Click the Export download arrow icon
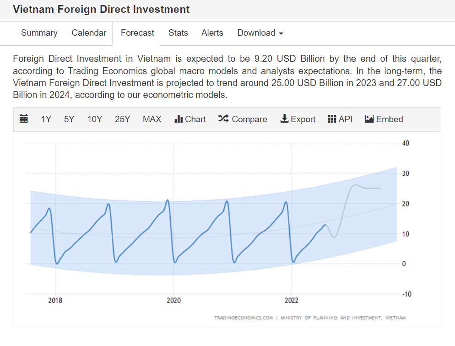Image resolution: width=455 pixels, height=346 pixels. pyautogui.click(x=284, y=119)
